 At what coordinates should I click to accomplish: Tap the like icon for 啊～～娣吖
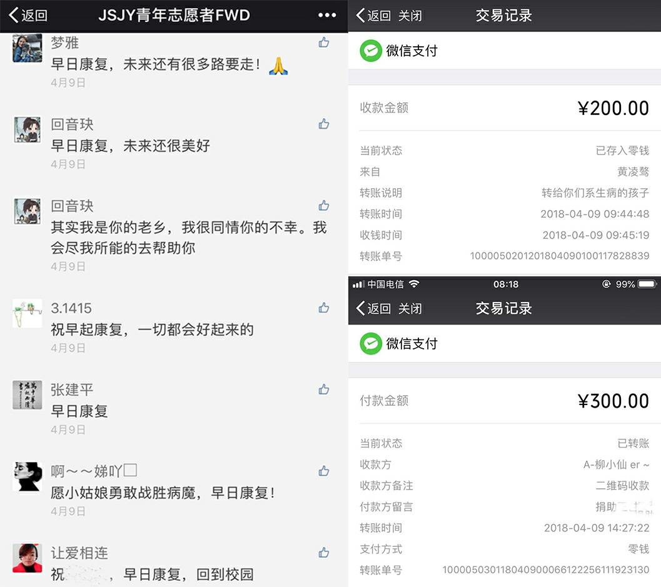(x=323, y=471)
